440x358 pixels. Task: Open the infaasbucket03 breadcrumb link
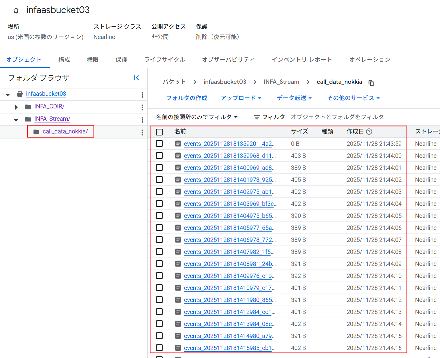point(225,82)
